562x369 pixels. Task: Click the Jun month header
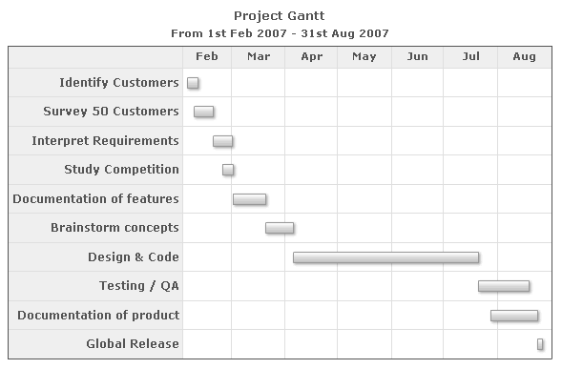pyautogui.click(x=417, y=56)
